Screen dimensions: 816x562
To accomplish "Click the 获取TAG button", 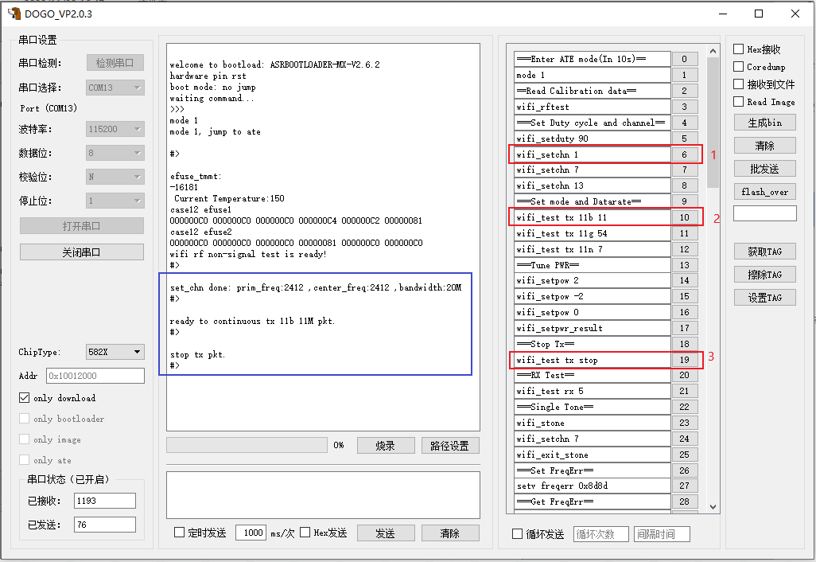I will 765,252.
